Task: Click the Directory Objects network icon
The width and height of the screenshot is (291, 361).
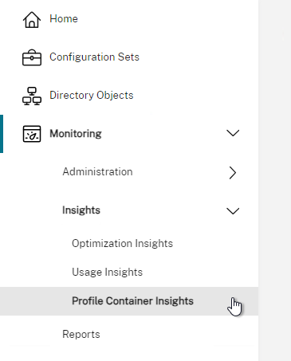Action: click(x=32, y=96)
